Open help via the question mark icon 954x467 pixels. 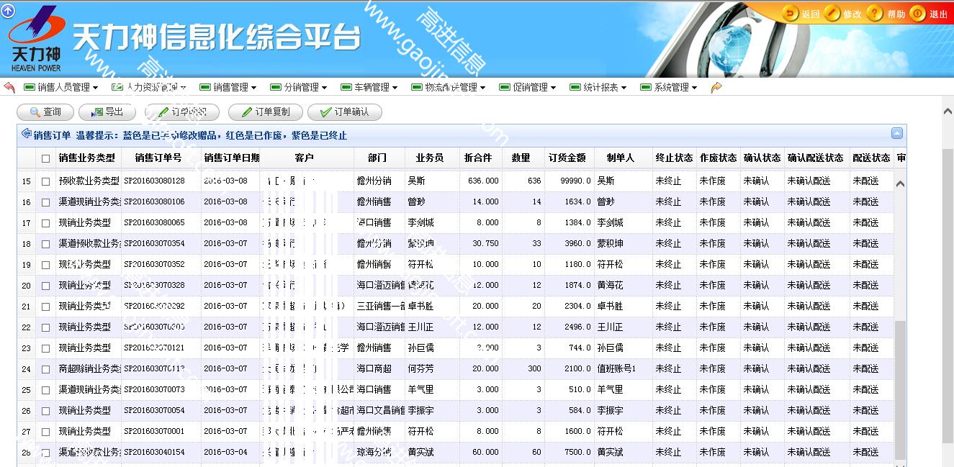click(875, 14)
